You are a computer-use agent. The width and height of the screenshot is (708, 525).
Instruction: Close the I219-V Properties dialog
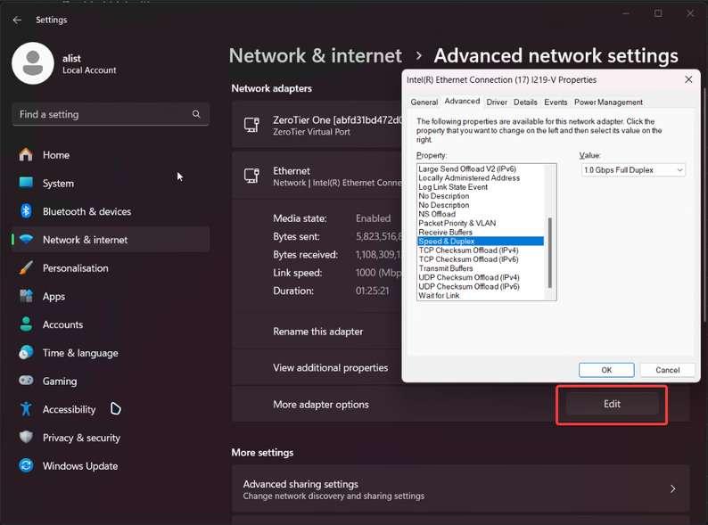(x=688, y=79)
